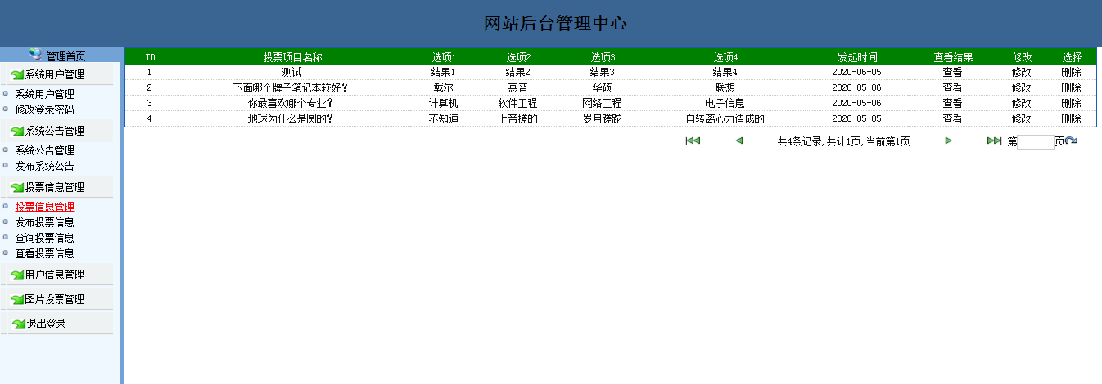Open 发布系统公告 in the sidebar
This screenshot has height=384, width=1102.
[44, 166]
